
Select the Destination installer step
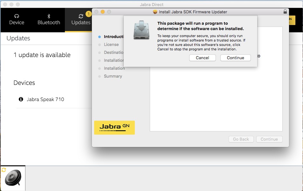pos(114,52)
